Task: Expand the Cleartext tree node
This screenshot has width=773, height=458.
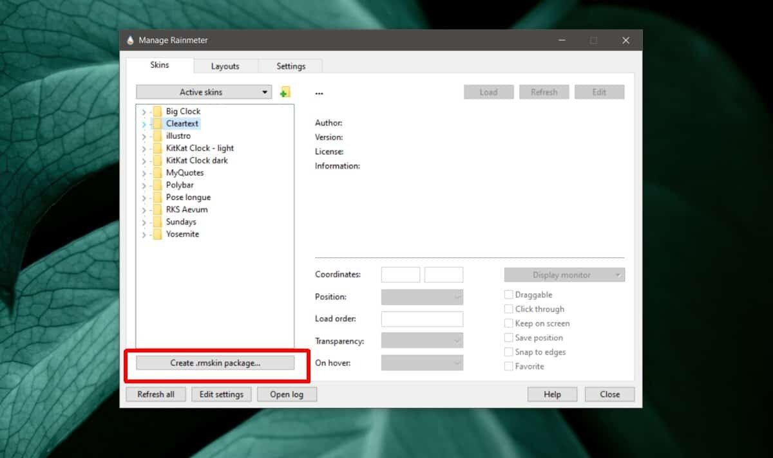Action: (144, 124)
